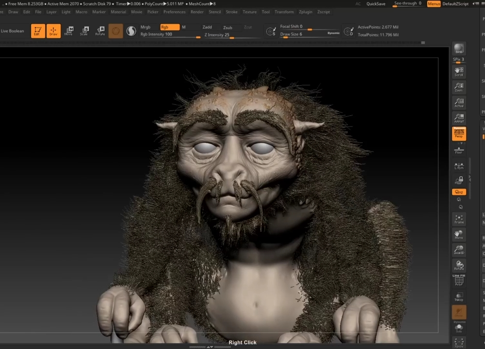Open the Preferences menu
The height and width of the screenshot is (349, 485).
pos(174,12)
